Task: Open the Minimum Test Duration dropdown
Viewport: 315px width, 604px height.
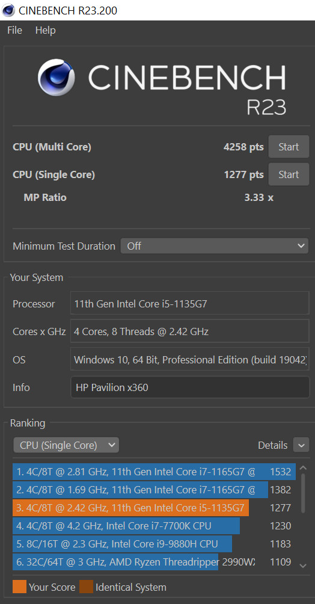Action: pos(215,246)
